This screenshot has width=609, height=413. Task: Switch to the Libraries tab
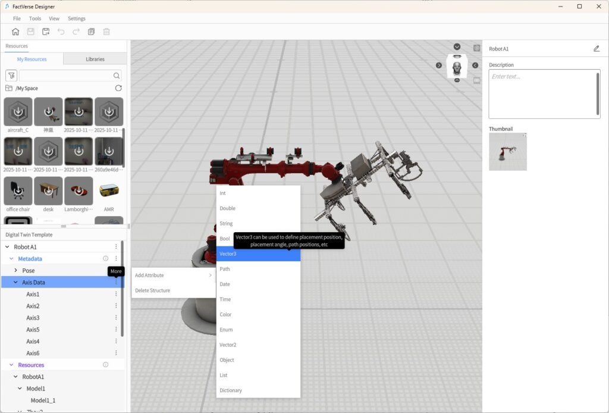click(95, 59)
